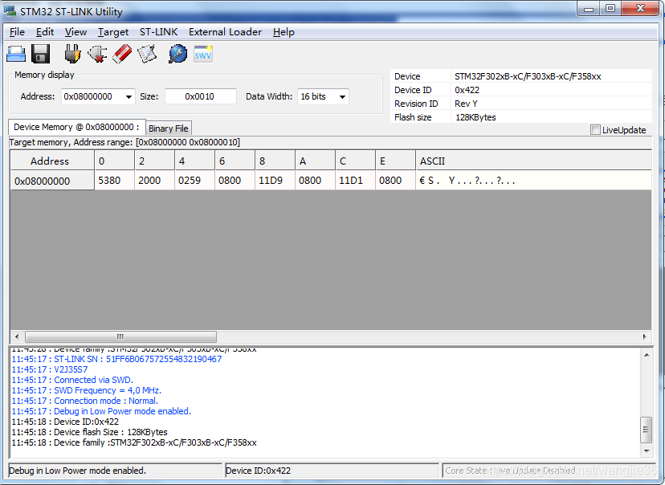Select row address 0x08000000 cell

click(x=51, y=181)
